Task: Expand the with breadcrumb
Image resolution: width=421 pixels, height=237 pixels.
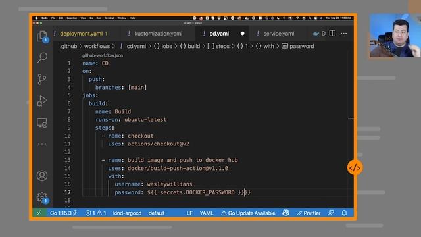Action: point(264,46)
